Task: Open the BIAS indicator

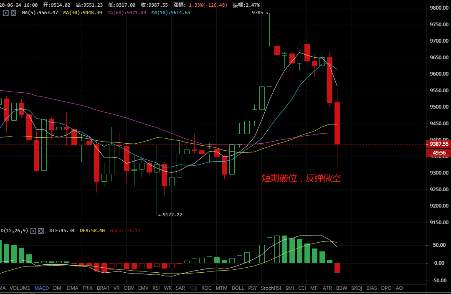Action: [x=372, y=288]
